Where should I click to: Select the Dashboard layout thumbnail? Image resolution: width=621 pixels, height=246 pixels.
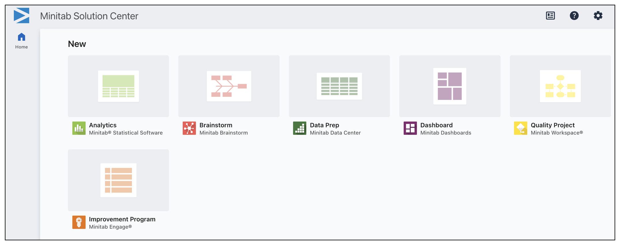(x=450, y=86)
